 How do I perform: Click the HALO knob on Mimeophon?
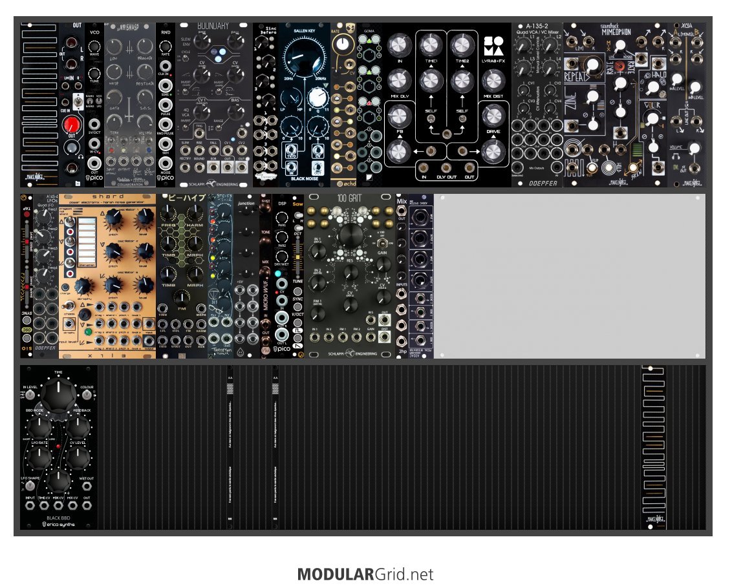[652, 87]
